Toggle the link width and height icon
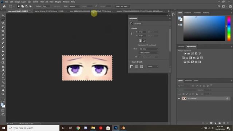 131,34
